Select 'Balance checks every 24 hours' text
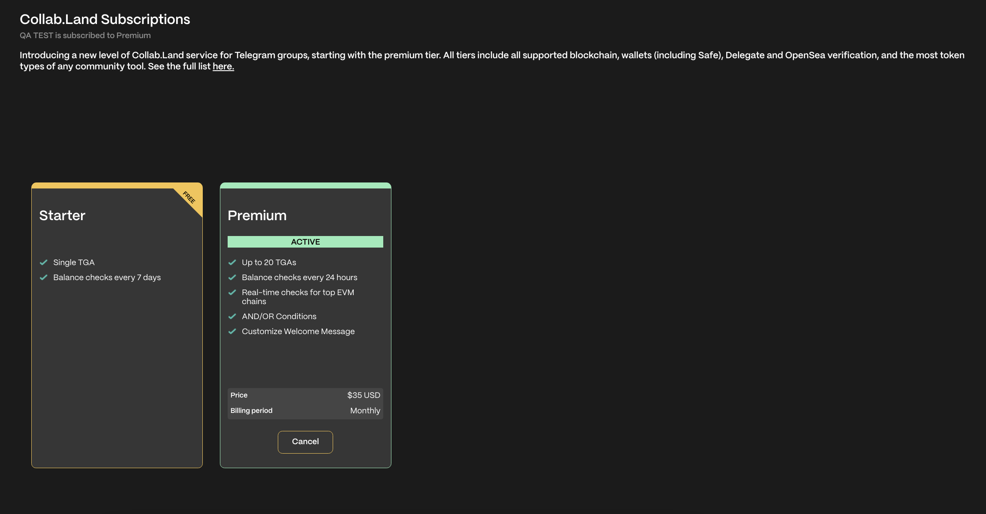 coord(299,277)
